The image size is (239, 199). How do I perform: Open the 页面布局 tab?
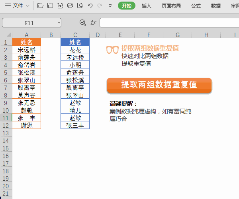pyautogui.click(x=171, y=6)
